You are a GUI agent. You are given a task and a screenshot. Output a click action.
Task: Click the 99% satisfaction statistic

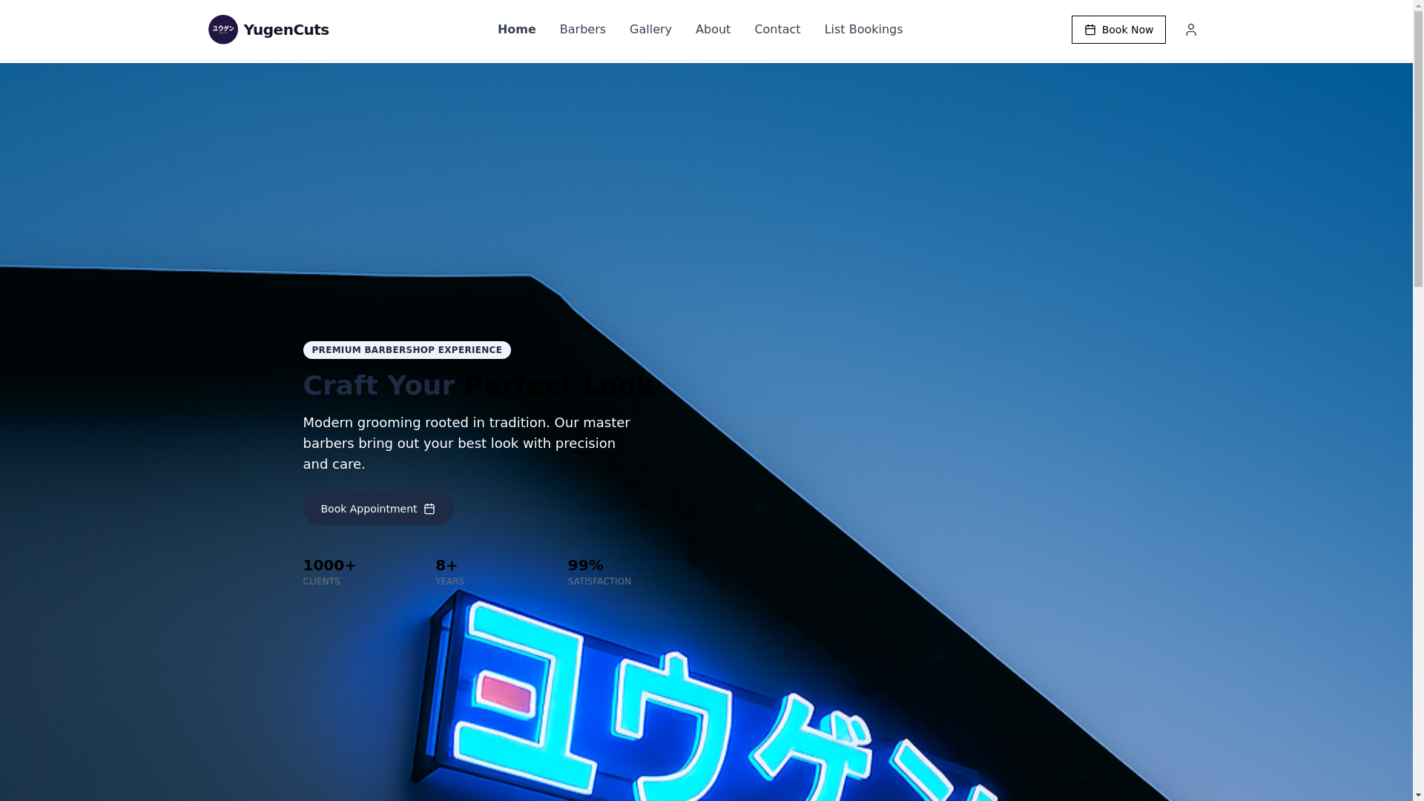[599, 573]
